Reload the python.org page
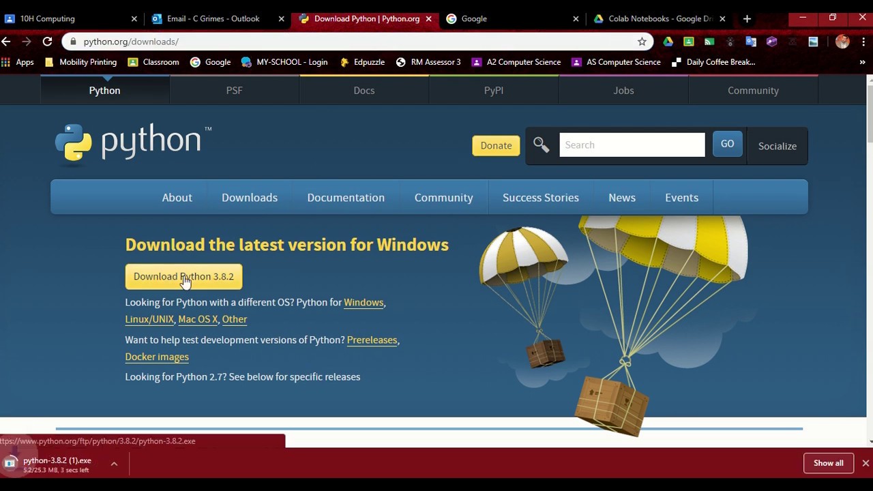 47,42
